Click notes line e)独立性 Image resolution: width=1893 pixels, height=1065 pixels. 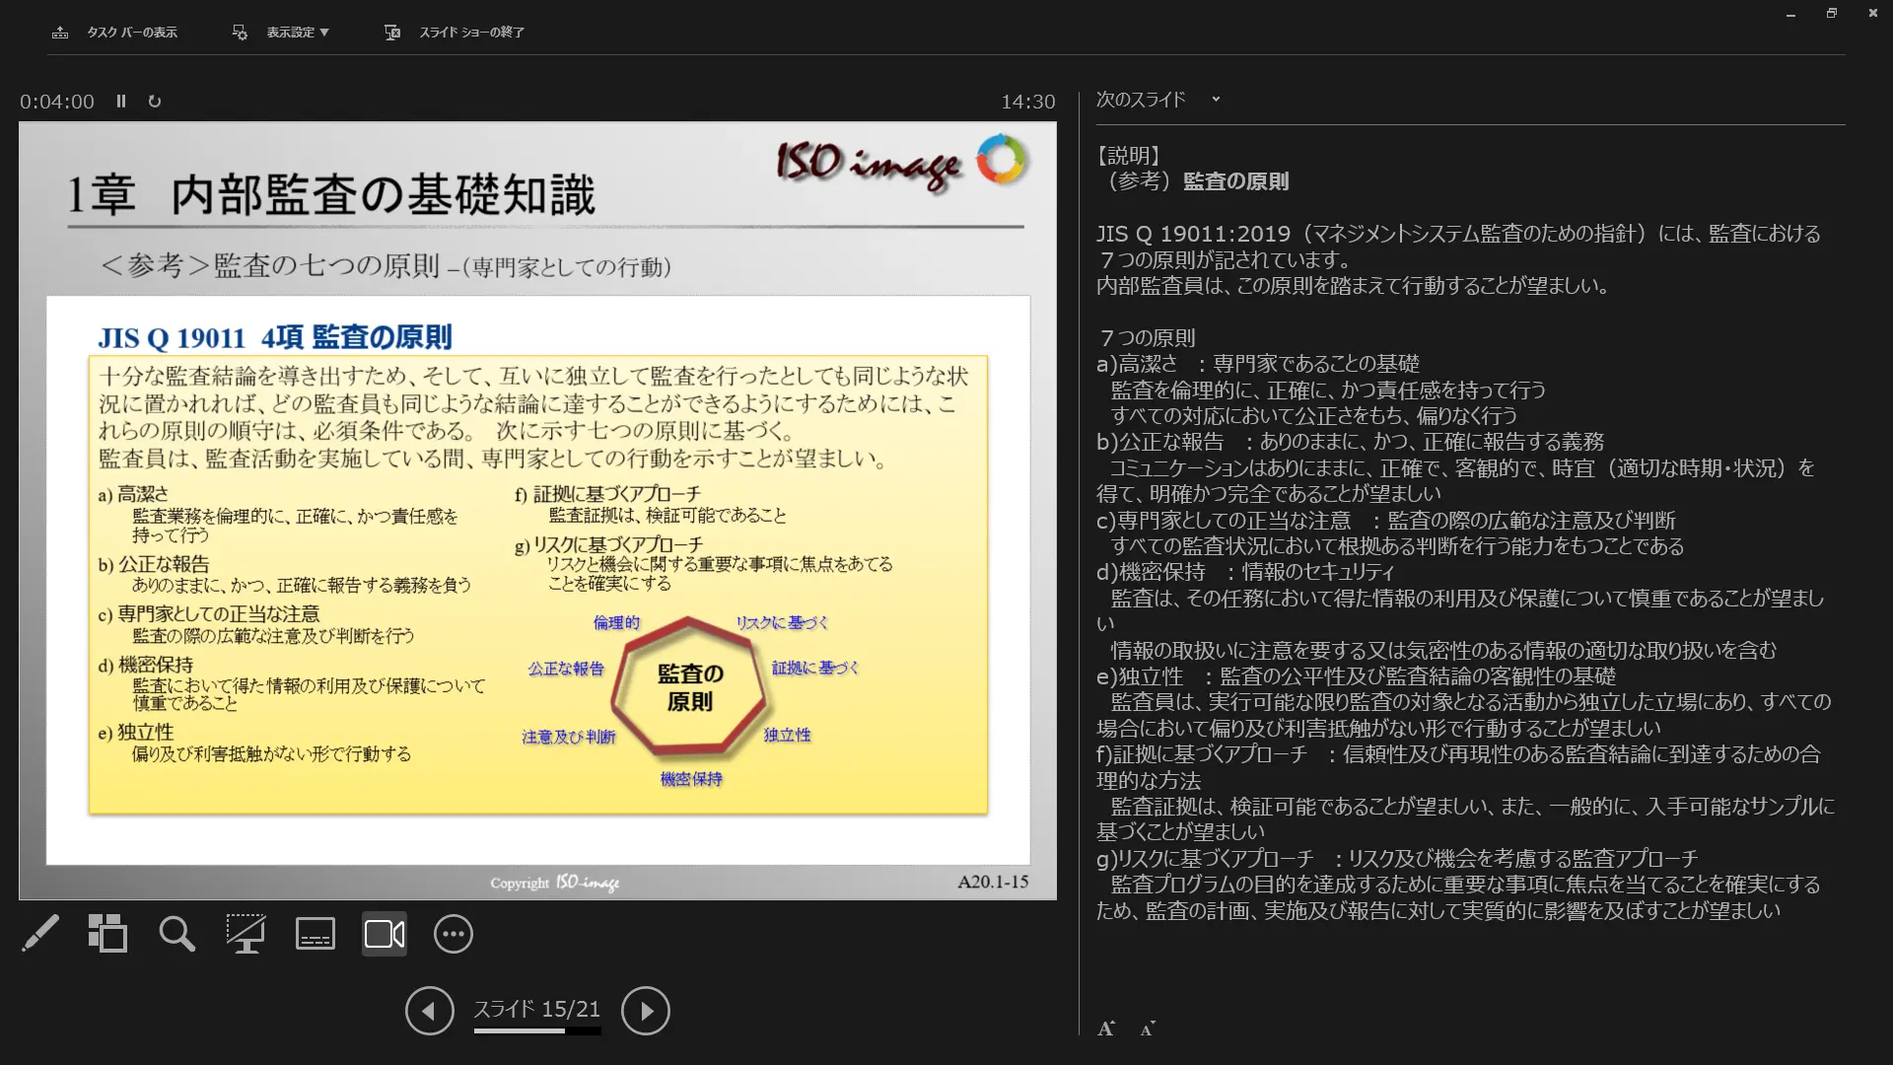coord(1356,676)
